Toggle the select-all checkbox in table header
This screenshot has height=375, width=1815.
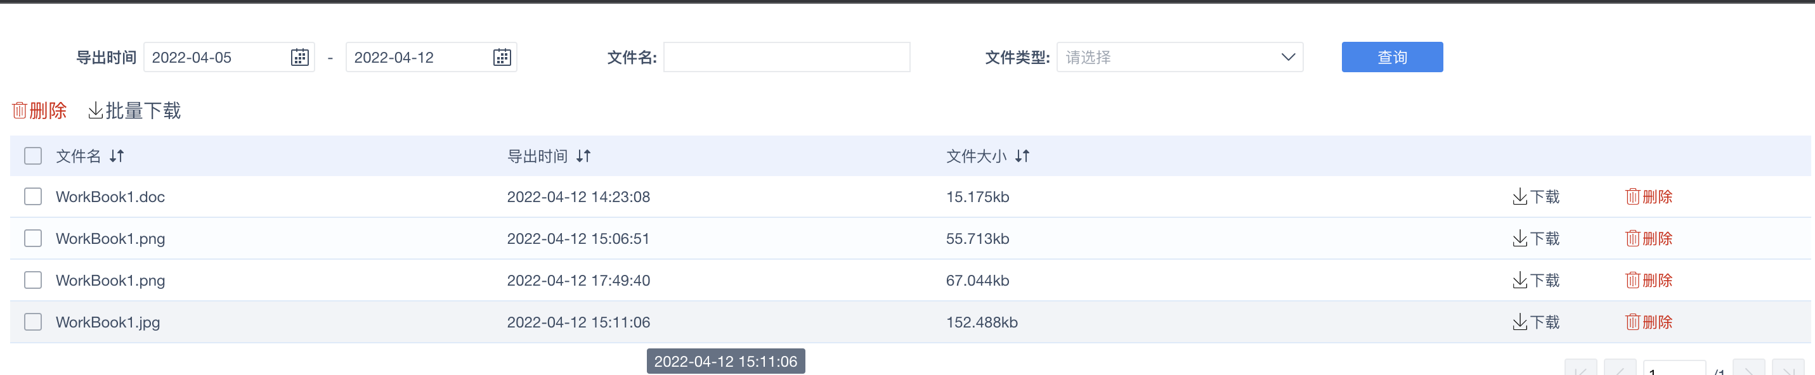point(33,155)
